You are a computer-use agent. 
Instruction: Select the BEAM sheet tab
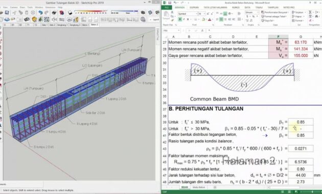[185, 187]
